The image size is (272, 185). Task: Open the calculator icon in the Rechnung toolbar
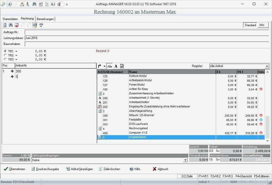[x=5, y=25]
